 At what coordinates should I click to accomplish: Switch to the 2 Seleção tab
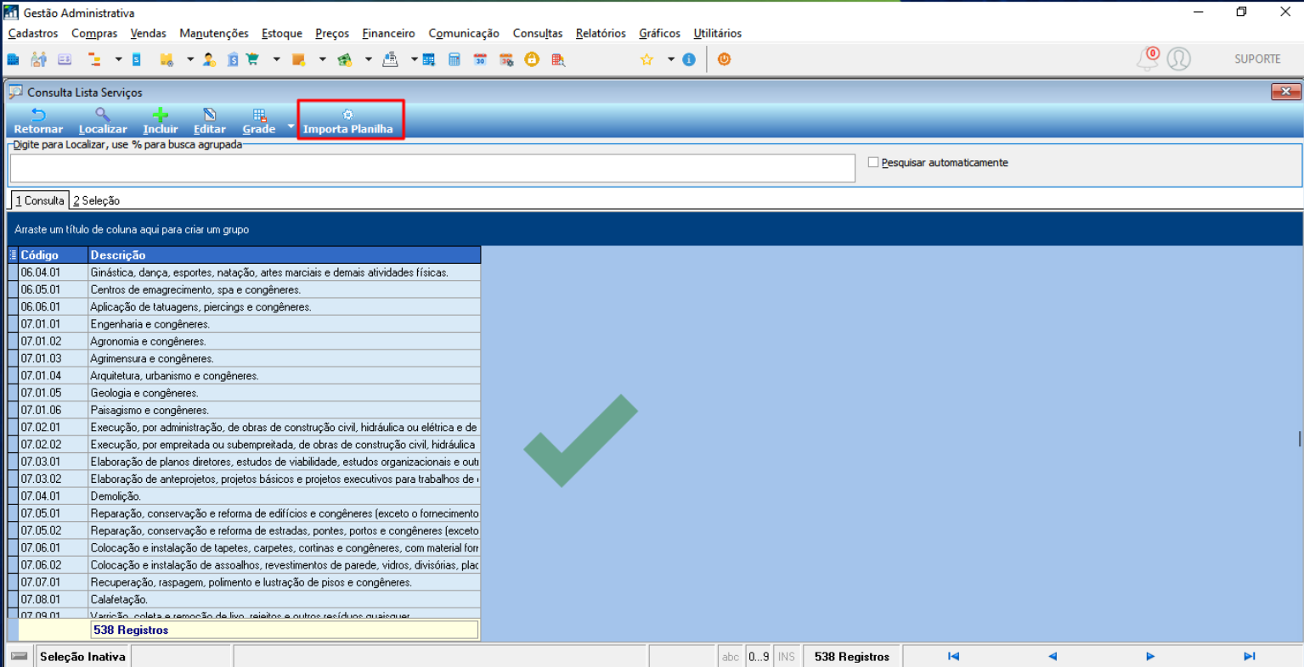96,200
